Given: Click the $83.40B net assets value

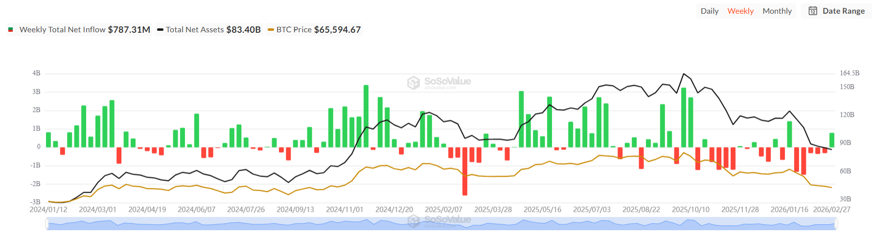Looking at the screenshot, I should (244, 30).
